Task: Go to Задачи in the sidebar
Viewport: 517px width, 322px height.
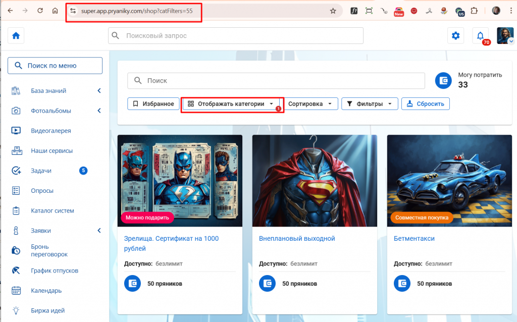Action: pyautogui.click(x=41, y=171)
